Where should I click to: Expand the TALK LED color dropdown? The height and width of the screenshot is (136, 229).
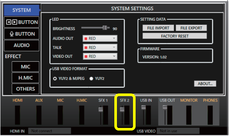100,47
